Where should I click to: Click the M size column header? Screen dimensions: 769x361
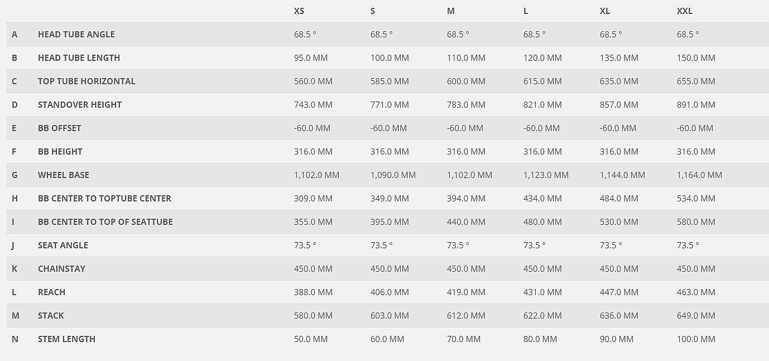click(x=451, y=11)
